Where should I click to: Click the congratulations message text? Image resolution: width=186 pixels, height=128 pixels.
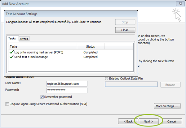tap(54, 22)
